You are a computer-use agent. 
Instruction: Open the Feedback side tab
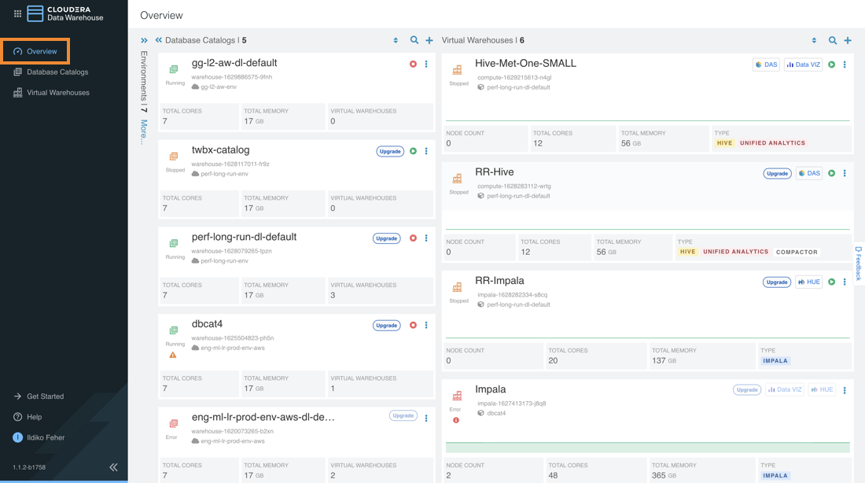pyautogui.click(x=858, y=264)
